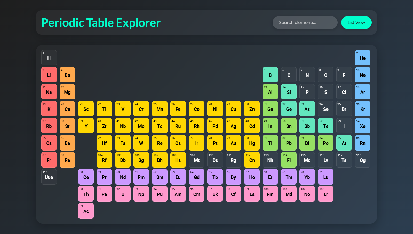
Task: Click the Lawrencium (Lr) tile
Action: [x=326, y=194]
